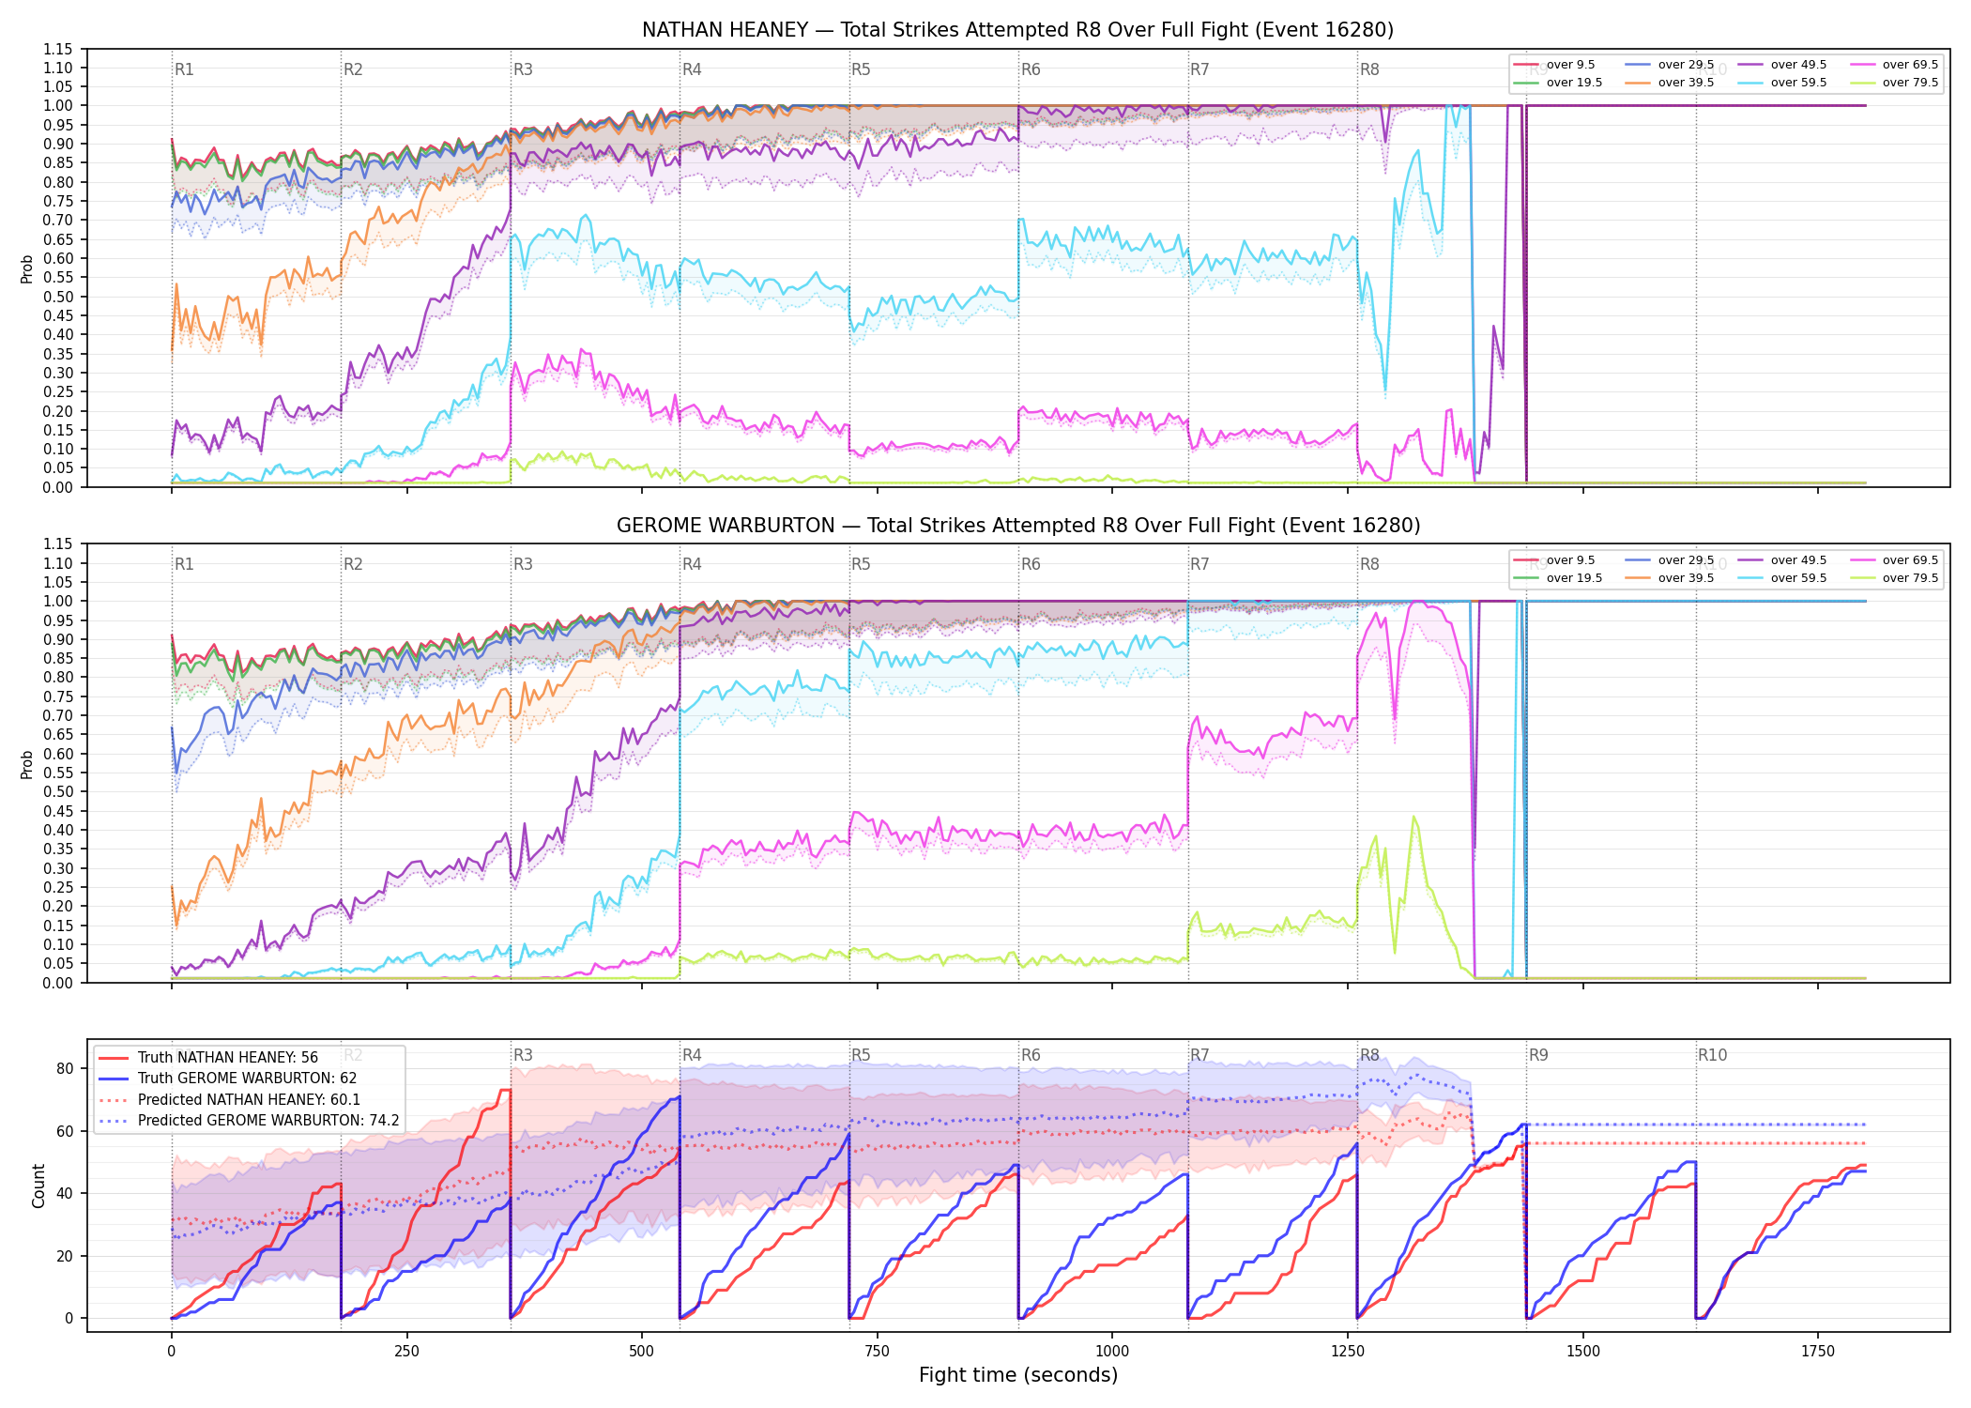Screen dimensions: 1971x1408
Task: Click the R1 round marker in Nathan Heaney chart
Action: [184, 69]
